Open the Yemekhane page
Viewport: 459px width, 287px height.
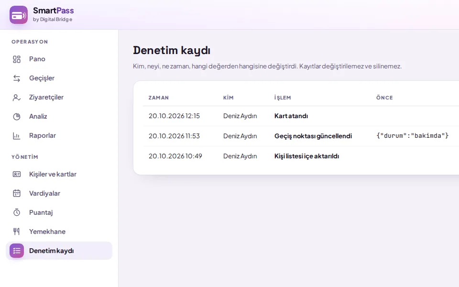59,232
